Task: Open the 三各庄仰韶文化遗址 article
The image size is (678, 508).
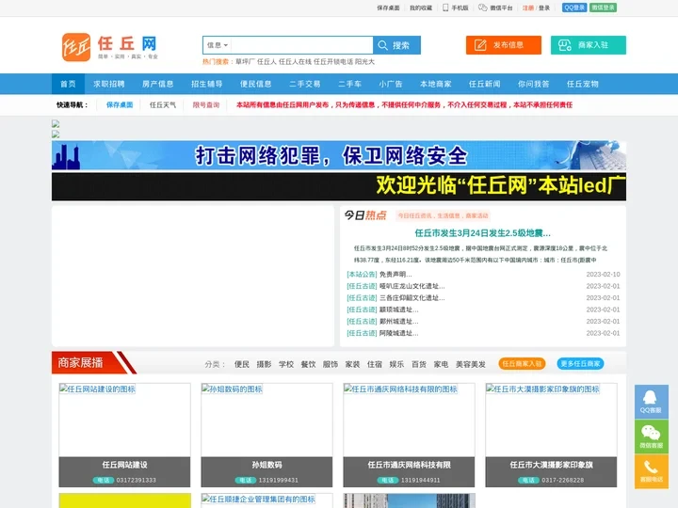Action: (x=412, y=297)
